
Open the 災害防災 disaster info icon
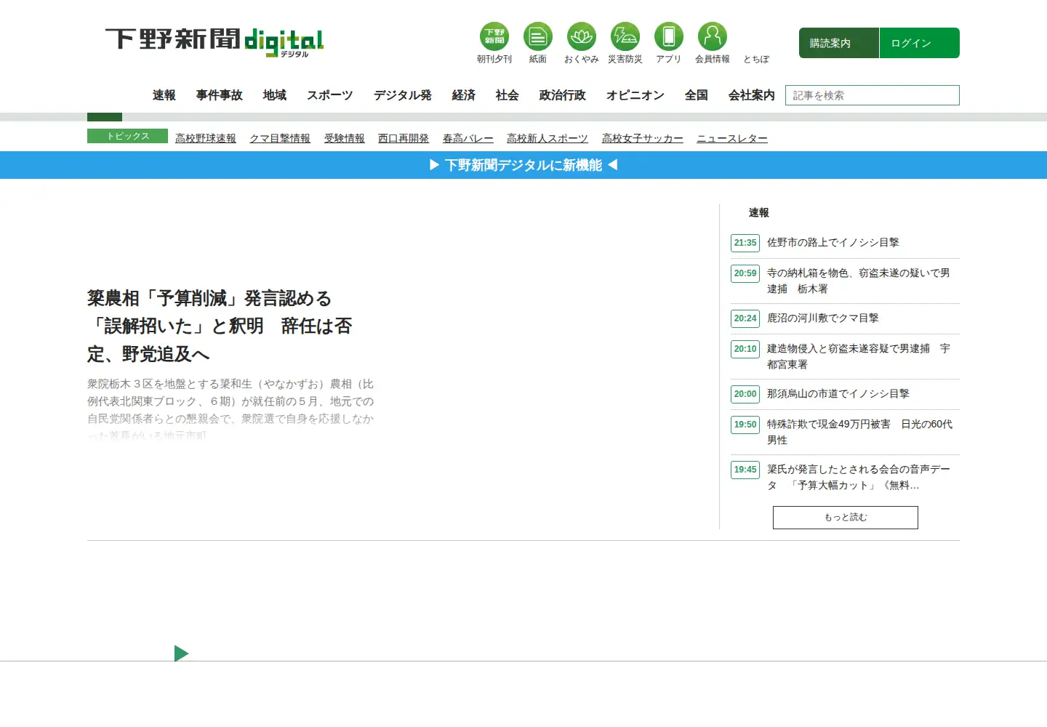tap(625, 36)
